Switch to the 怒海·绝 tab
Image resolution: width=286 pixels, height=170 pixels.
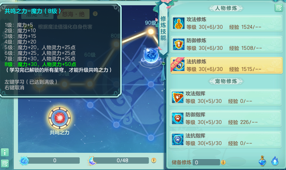tap(73, 14)
